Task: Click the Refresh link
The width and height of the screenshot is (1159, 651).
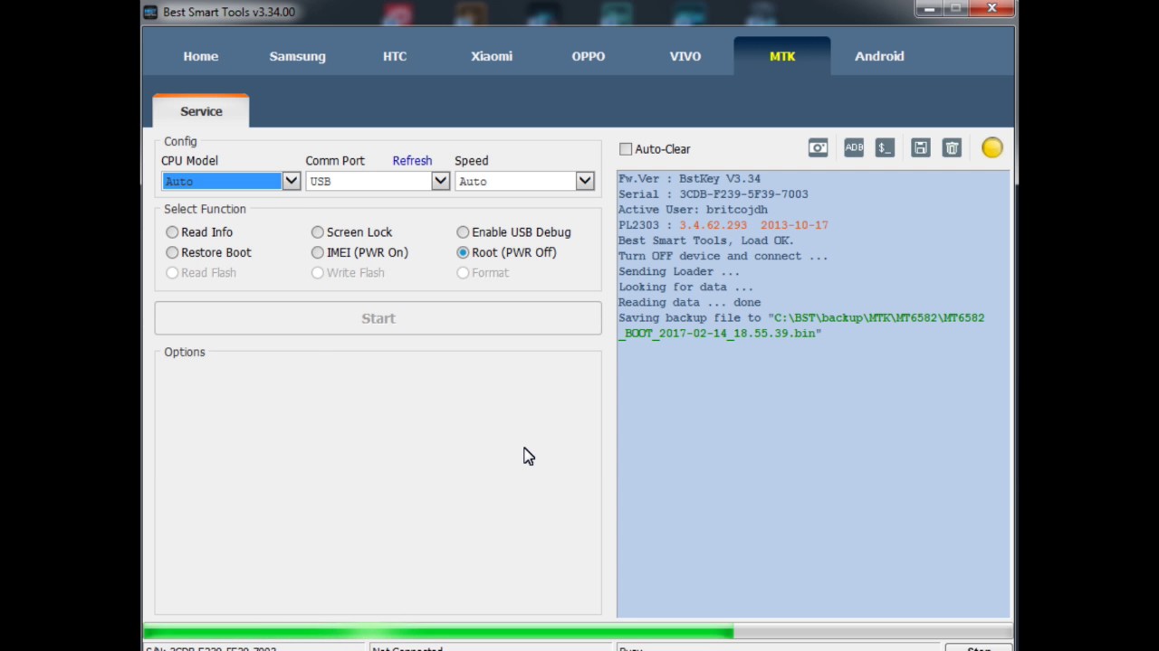Action: [x=412, y=160]
